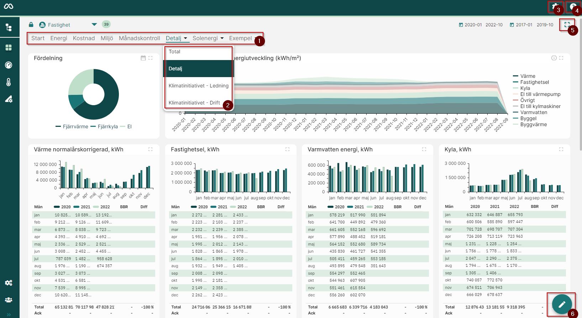Open the thermometer sidebar icon
The height and width of the screenshot is (318, 582).
point(9,82)
